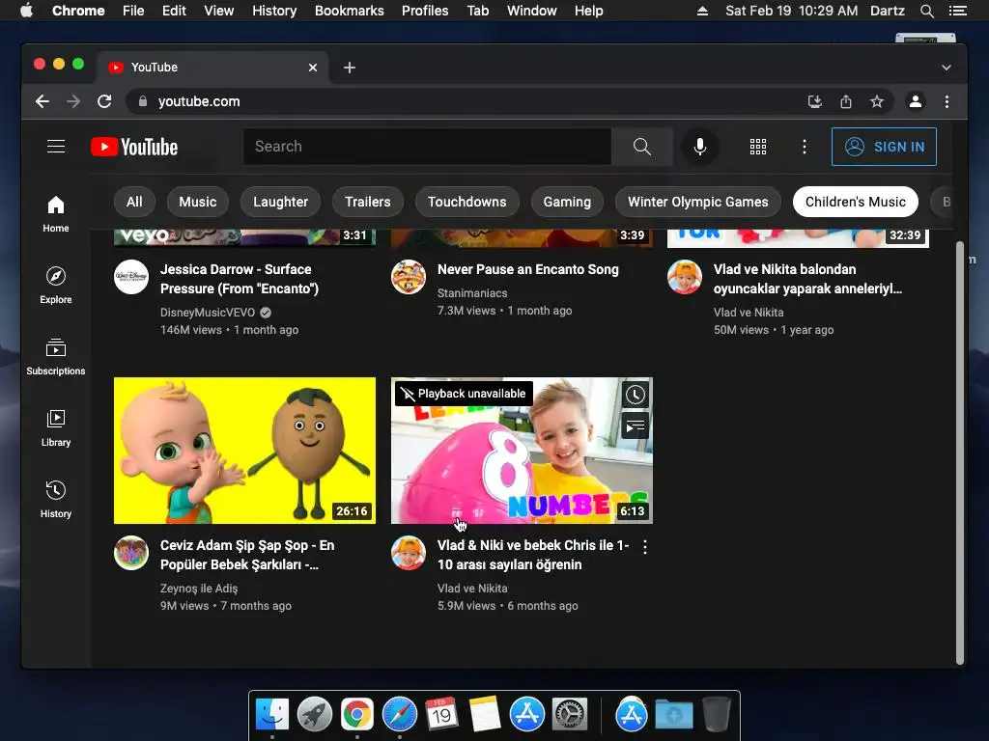Image resolution: width=989 pixels, height=741 pixels.
Task: Open action menu for Vlad & Niki video
Action: (644, 547)
